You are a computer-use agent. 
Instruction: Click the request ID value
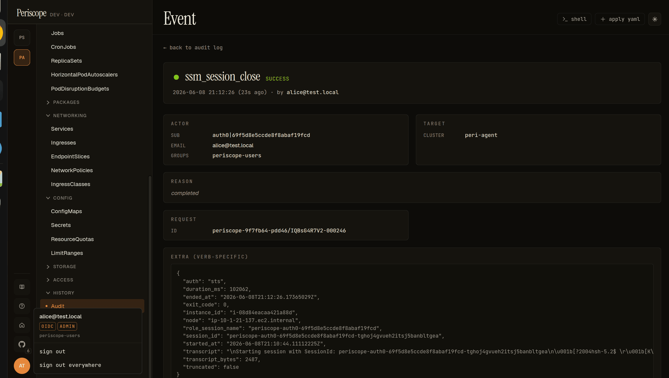(279, 230)
